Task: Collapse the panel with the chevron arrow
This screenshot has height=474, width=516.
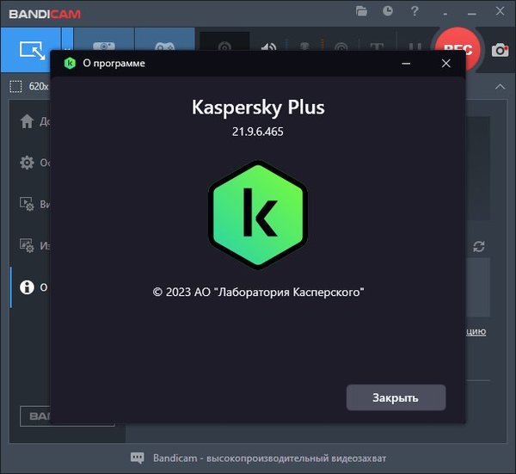Action: 499,86
